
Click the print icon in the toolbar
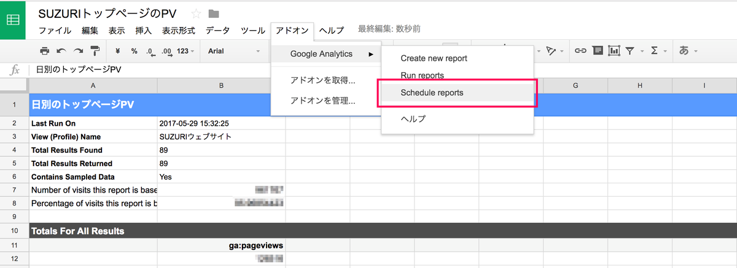(x=44, y=51)
